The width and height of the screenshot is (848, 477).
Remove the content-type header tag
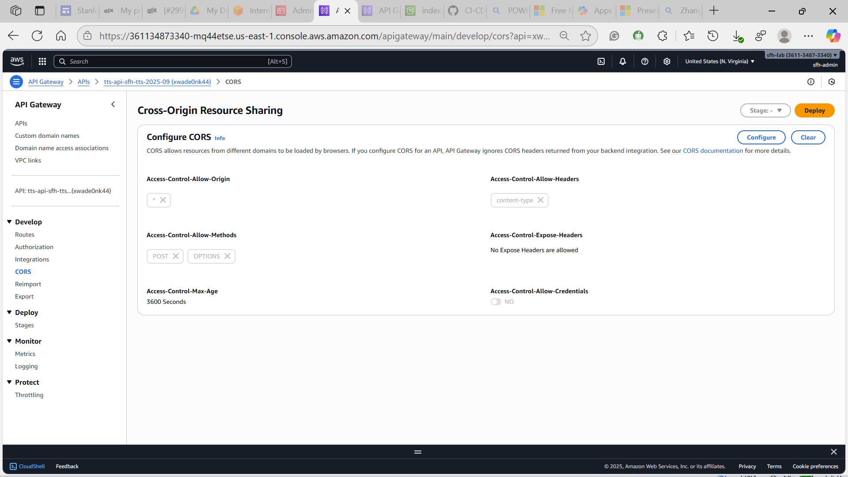click(x=541, y=200)
